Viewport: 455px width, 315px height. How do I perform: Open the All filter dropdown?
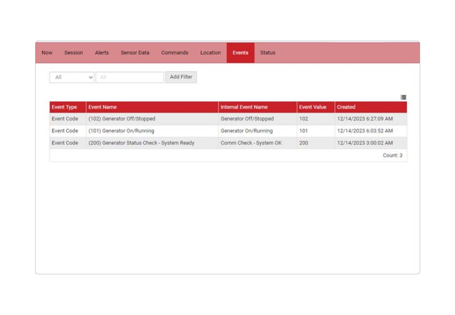(71, 77)
